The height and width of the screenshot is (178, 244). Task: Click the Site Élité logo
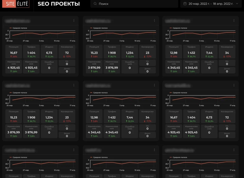click(16, 4)
